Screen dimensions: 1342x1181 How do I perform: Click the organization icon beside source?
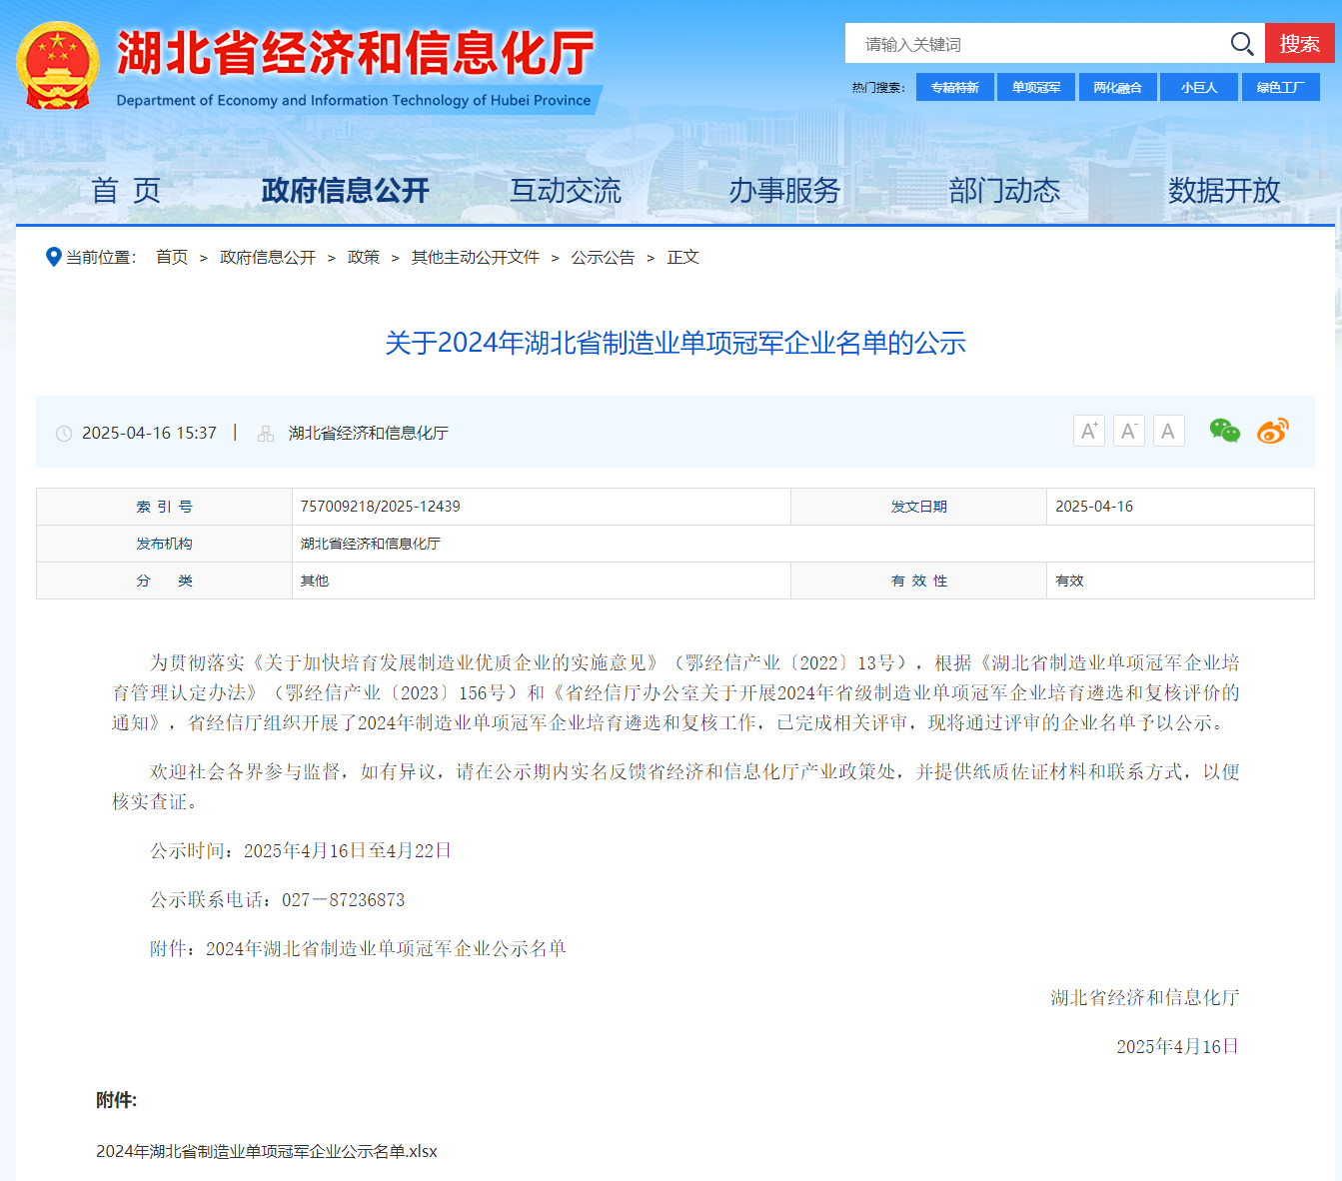(x=266, y=434)
